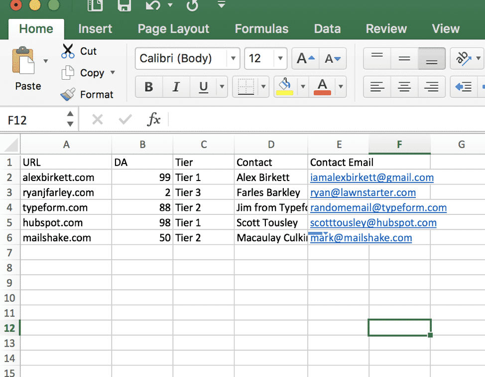Select row 12 header
Screen dimensions: 485x377
9,328
